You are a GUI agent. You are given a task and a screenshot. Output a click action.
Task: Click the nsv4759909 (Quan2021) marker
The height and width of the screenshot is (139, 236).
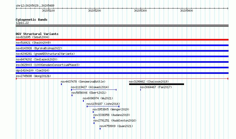click(100, 129)
